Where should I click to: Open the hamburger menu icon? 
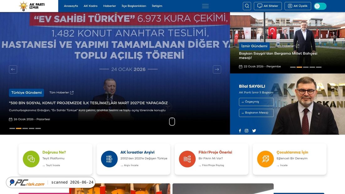(x=205, y=6)
